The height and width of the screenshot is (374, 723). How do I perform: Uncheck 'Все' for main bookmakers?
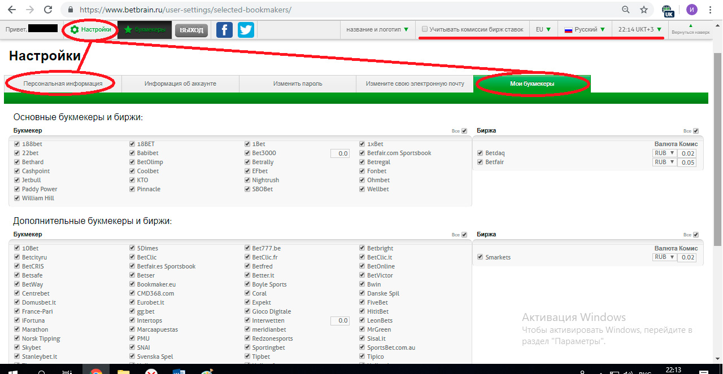[x=464, y=131]
